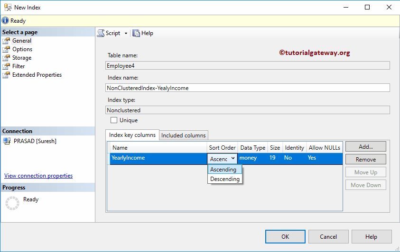Close the New Index dialog
This screenshot has height=252, width=400.
point(389,7)
